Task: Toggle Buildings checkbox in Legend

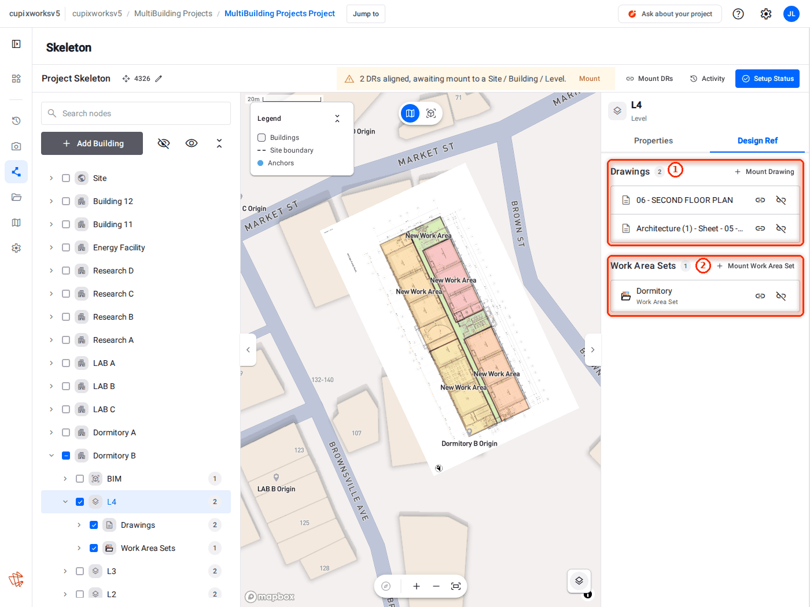Action: 262,138
